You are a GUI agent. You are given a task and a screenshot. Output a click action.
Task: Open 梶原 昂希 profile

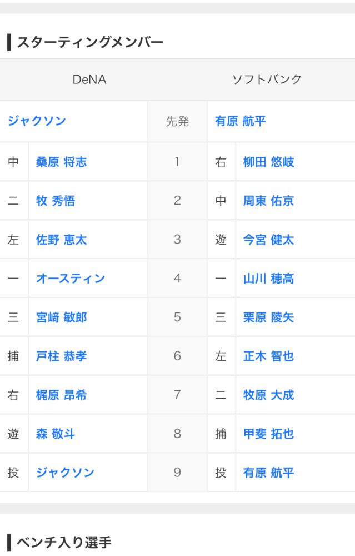[x=61, y=395]
